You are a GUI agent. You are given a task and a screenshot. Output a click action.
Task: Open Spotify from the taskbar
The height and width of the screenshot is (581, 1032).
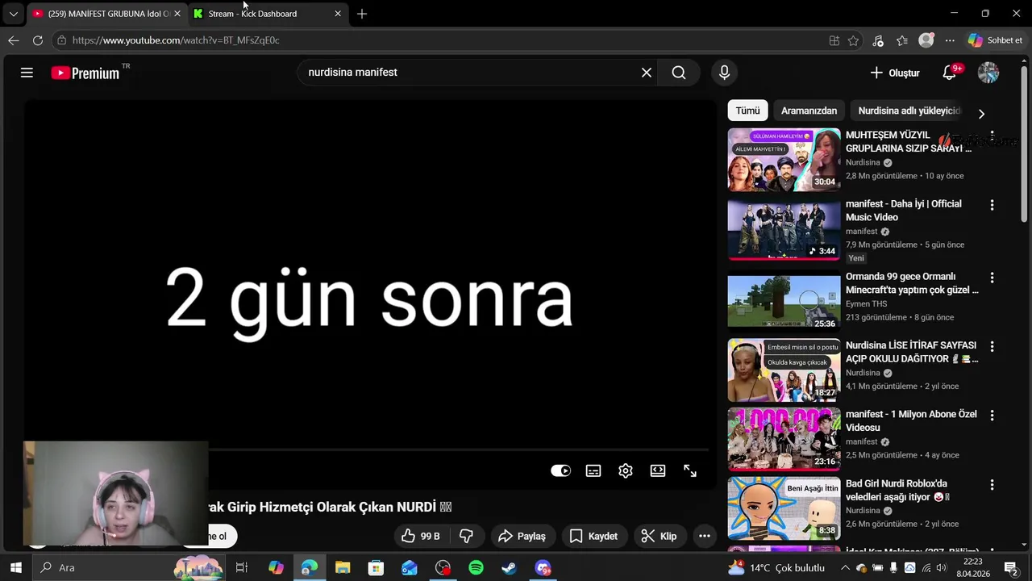476,568
